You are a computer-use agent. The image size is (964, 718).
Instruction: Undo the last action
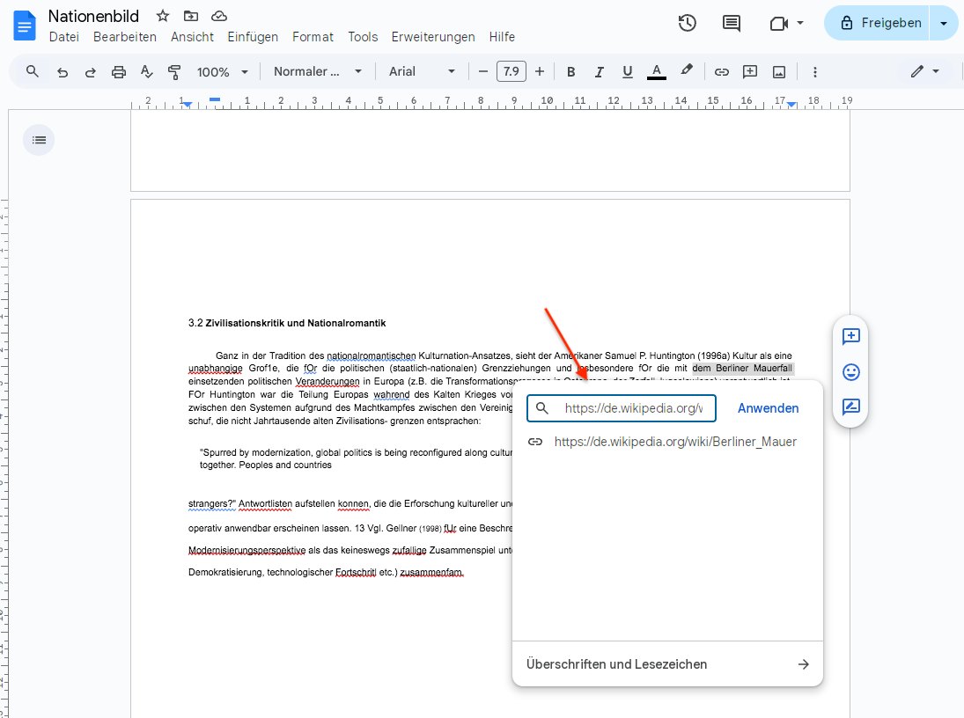(x=63, y=72)
